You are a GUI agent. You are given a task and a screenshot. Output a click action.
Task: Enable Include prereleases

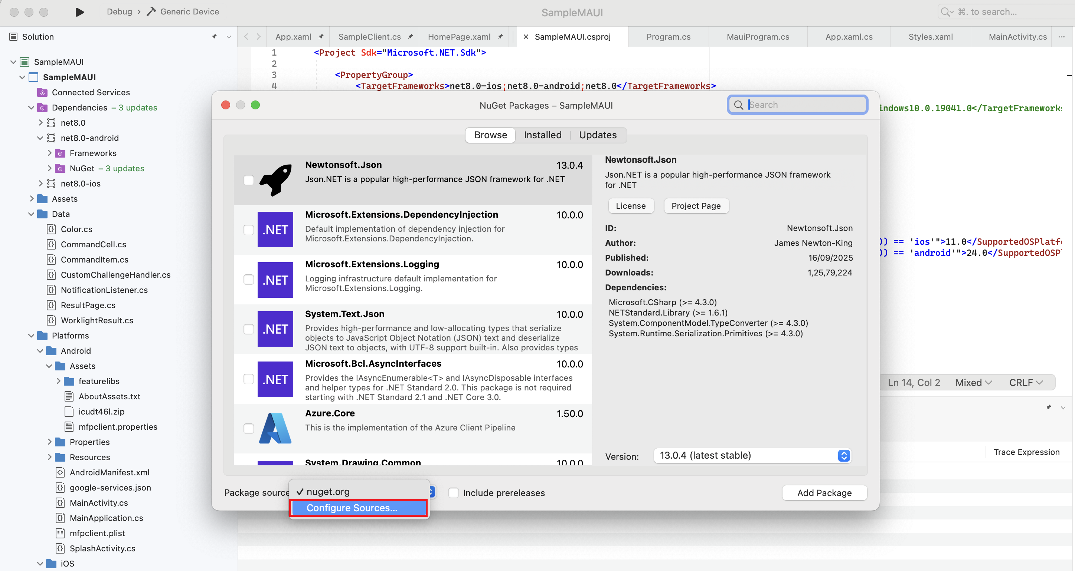point(453,493)
